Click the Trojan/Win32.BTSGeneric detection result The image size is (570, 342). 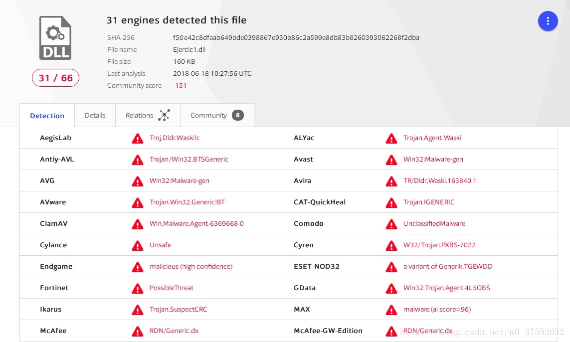click(189, 159)
